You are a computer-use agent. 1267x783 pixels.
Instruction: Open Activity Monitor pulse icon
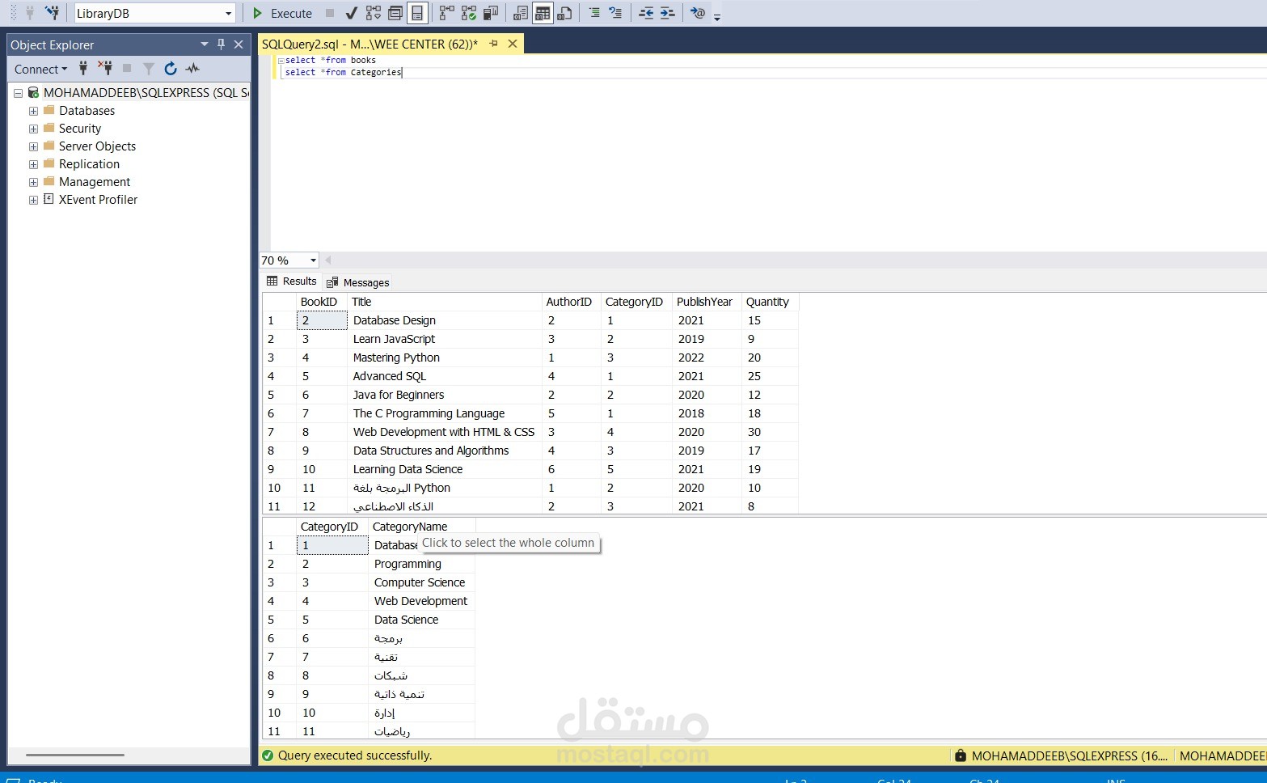192,69
